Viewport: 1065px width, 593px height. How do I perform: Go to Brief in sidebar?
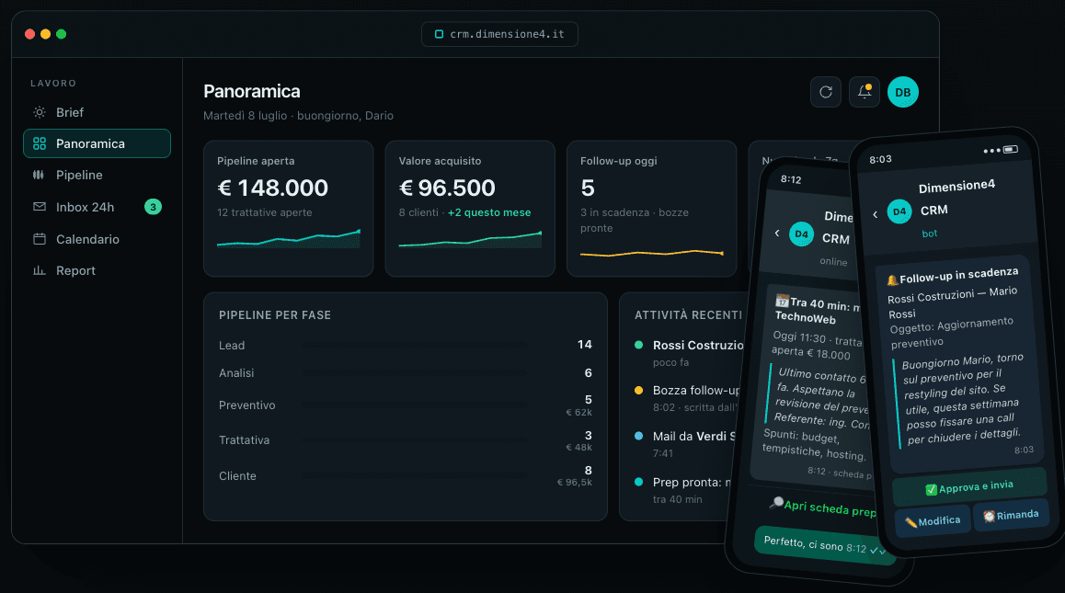pos(97,112)
